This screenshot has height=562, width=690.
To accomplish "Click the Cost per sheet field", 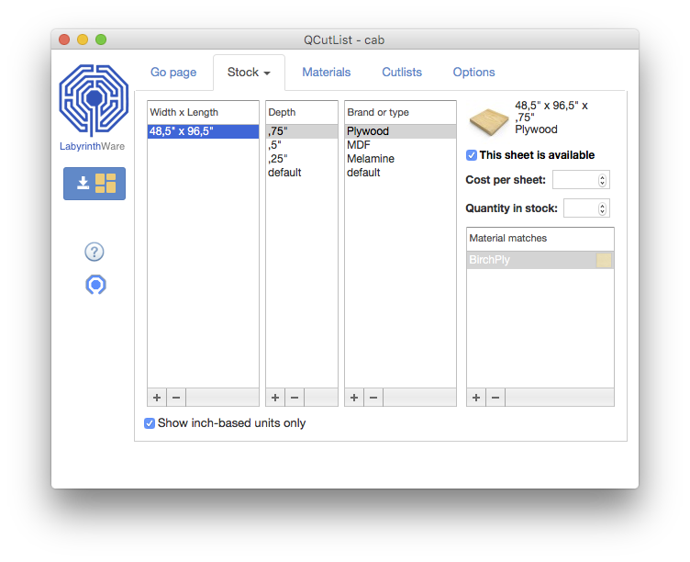I will pyautogui.click(x=581, y=180).
